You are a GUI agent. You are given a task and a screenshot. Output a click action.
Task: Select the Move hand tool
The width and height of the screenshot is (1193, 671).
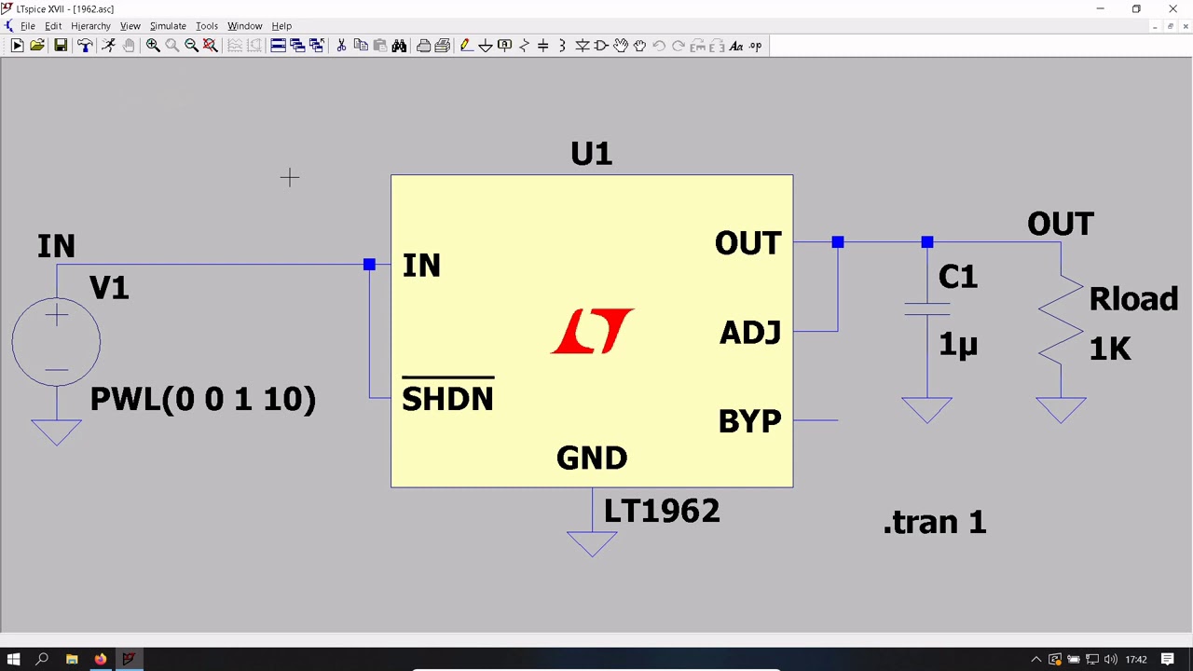(621, 46)
